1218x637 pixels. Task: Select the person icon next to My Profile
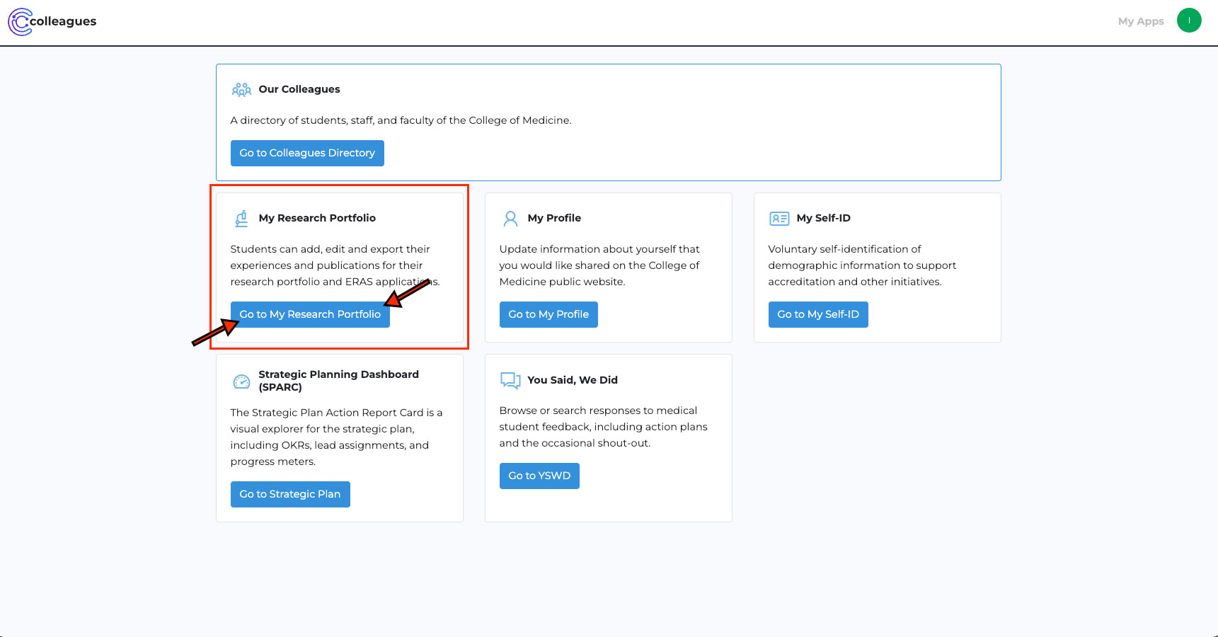(x=510, y=218)
